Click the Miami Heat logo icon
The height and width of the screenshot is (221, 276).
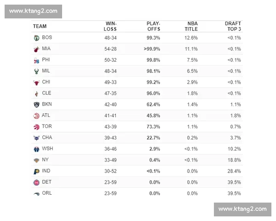pyautogui.click(x=36, y=49)
